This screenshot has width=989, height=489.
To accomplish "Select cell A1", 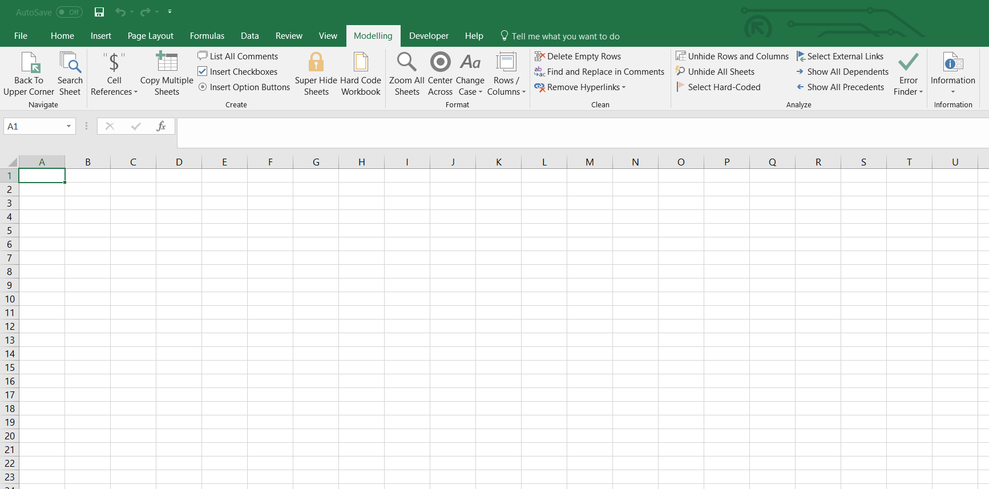I will [42, 176].
